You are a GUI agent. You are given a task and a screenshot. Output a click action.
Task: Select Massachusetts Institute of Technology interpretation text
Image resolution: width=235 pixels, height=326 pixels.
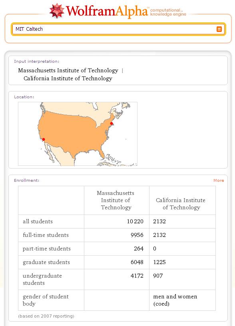(x=68, y=70)
